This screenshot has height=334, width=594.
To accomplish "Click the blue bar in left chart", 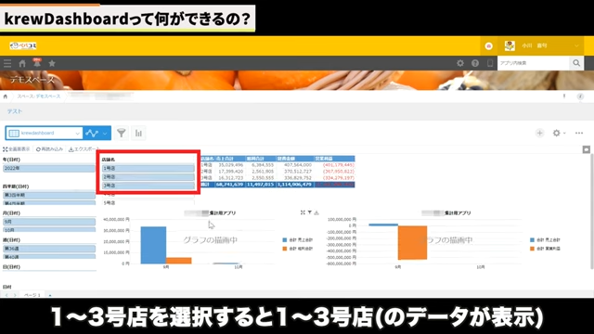I will pyautogui.click(x=153, y=245).
